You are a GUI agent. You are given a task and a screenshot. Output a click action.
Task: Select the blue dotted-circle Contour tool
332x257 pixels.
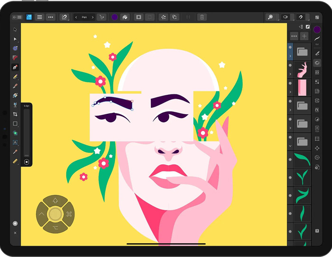pos(15,48)
